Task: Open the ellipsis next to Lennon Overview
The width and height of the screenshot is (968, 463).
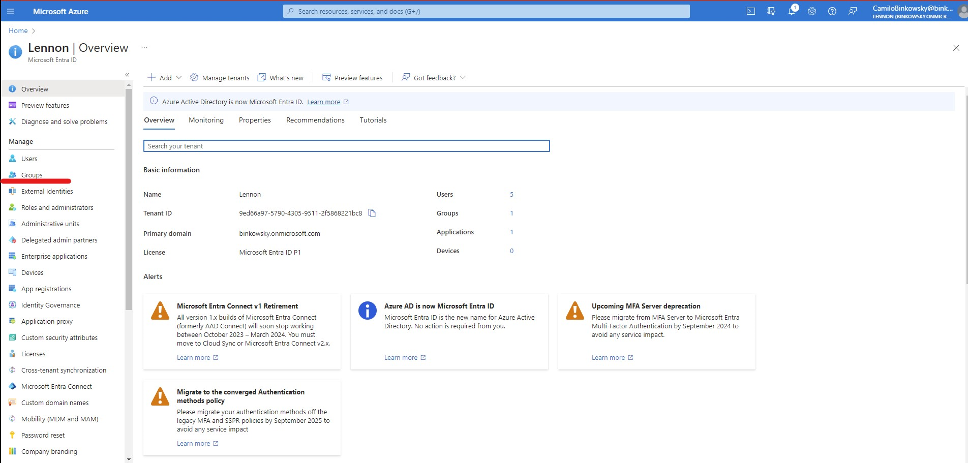Action: tap(144, 48)
